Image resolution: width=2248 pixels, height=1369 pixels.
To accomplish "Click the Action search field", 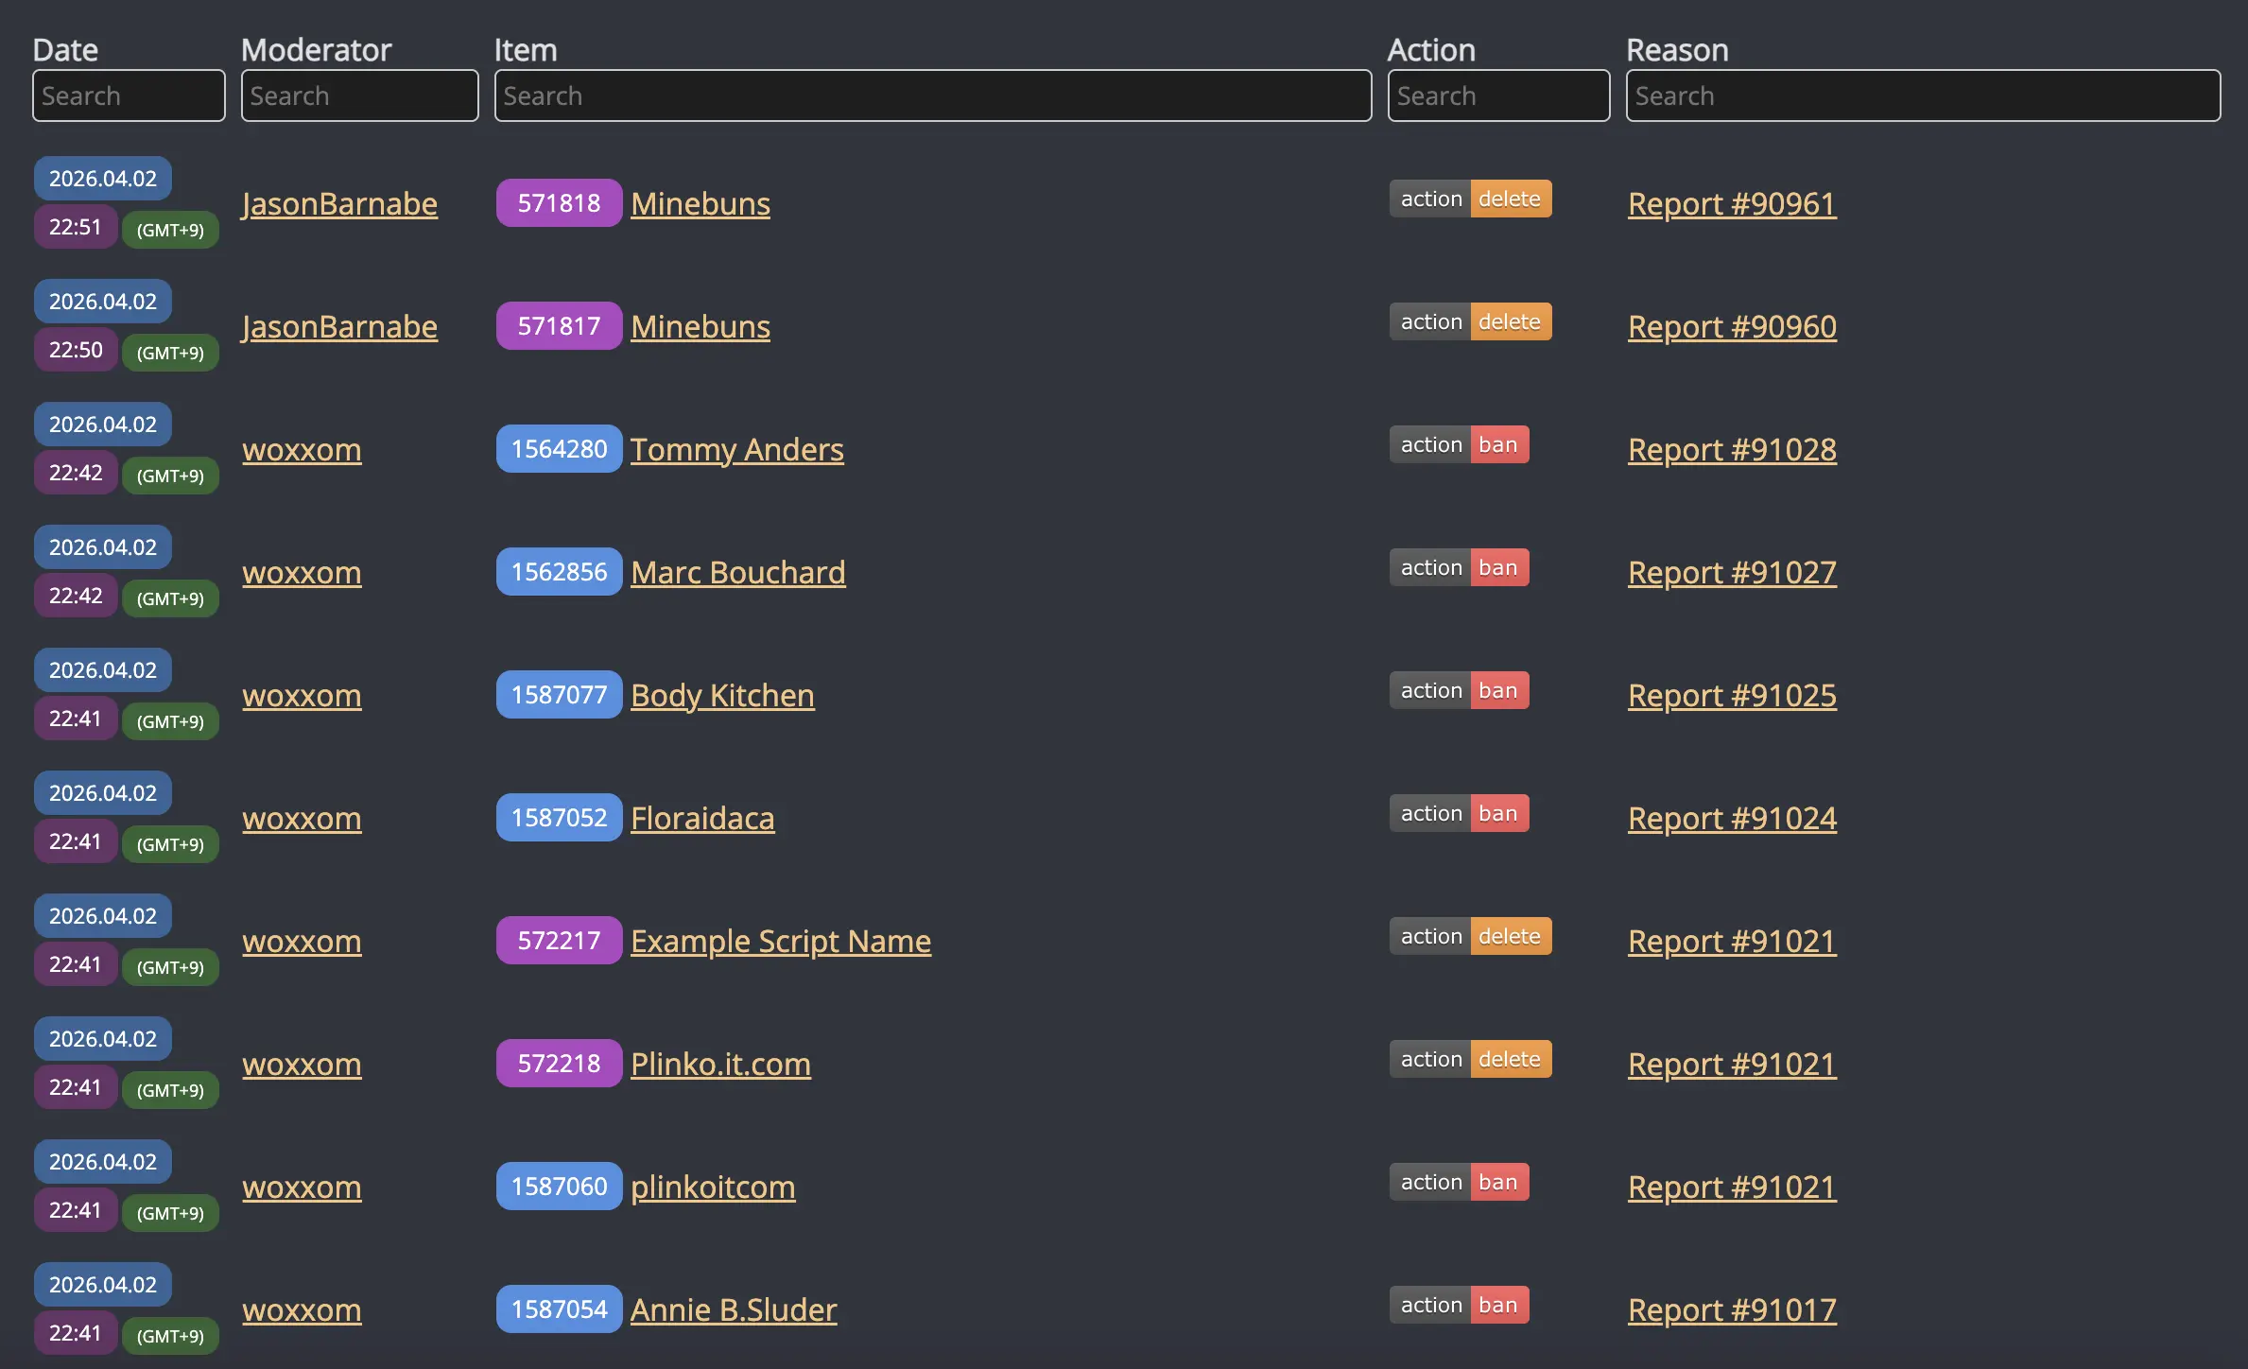I will (1497, 95).
